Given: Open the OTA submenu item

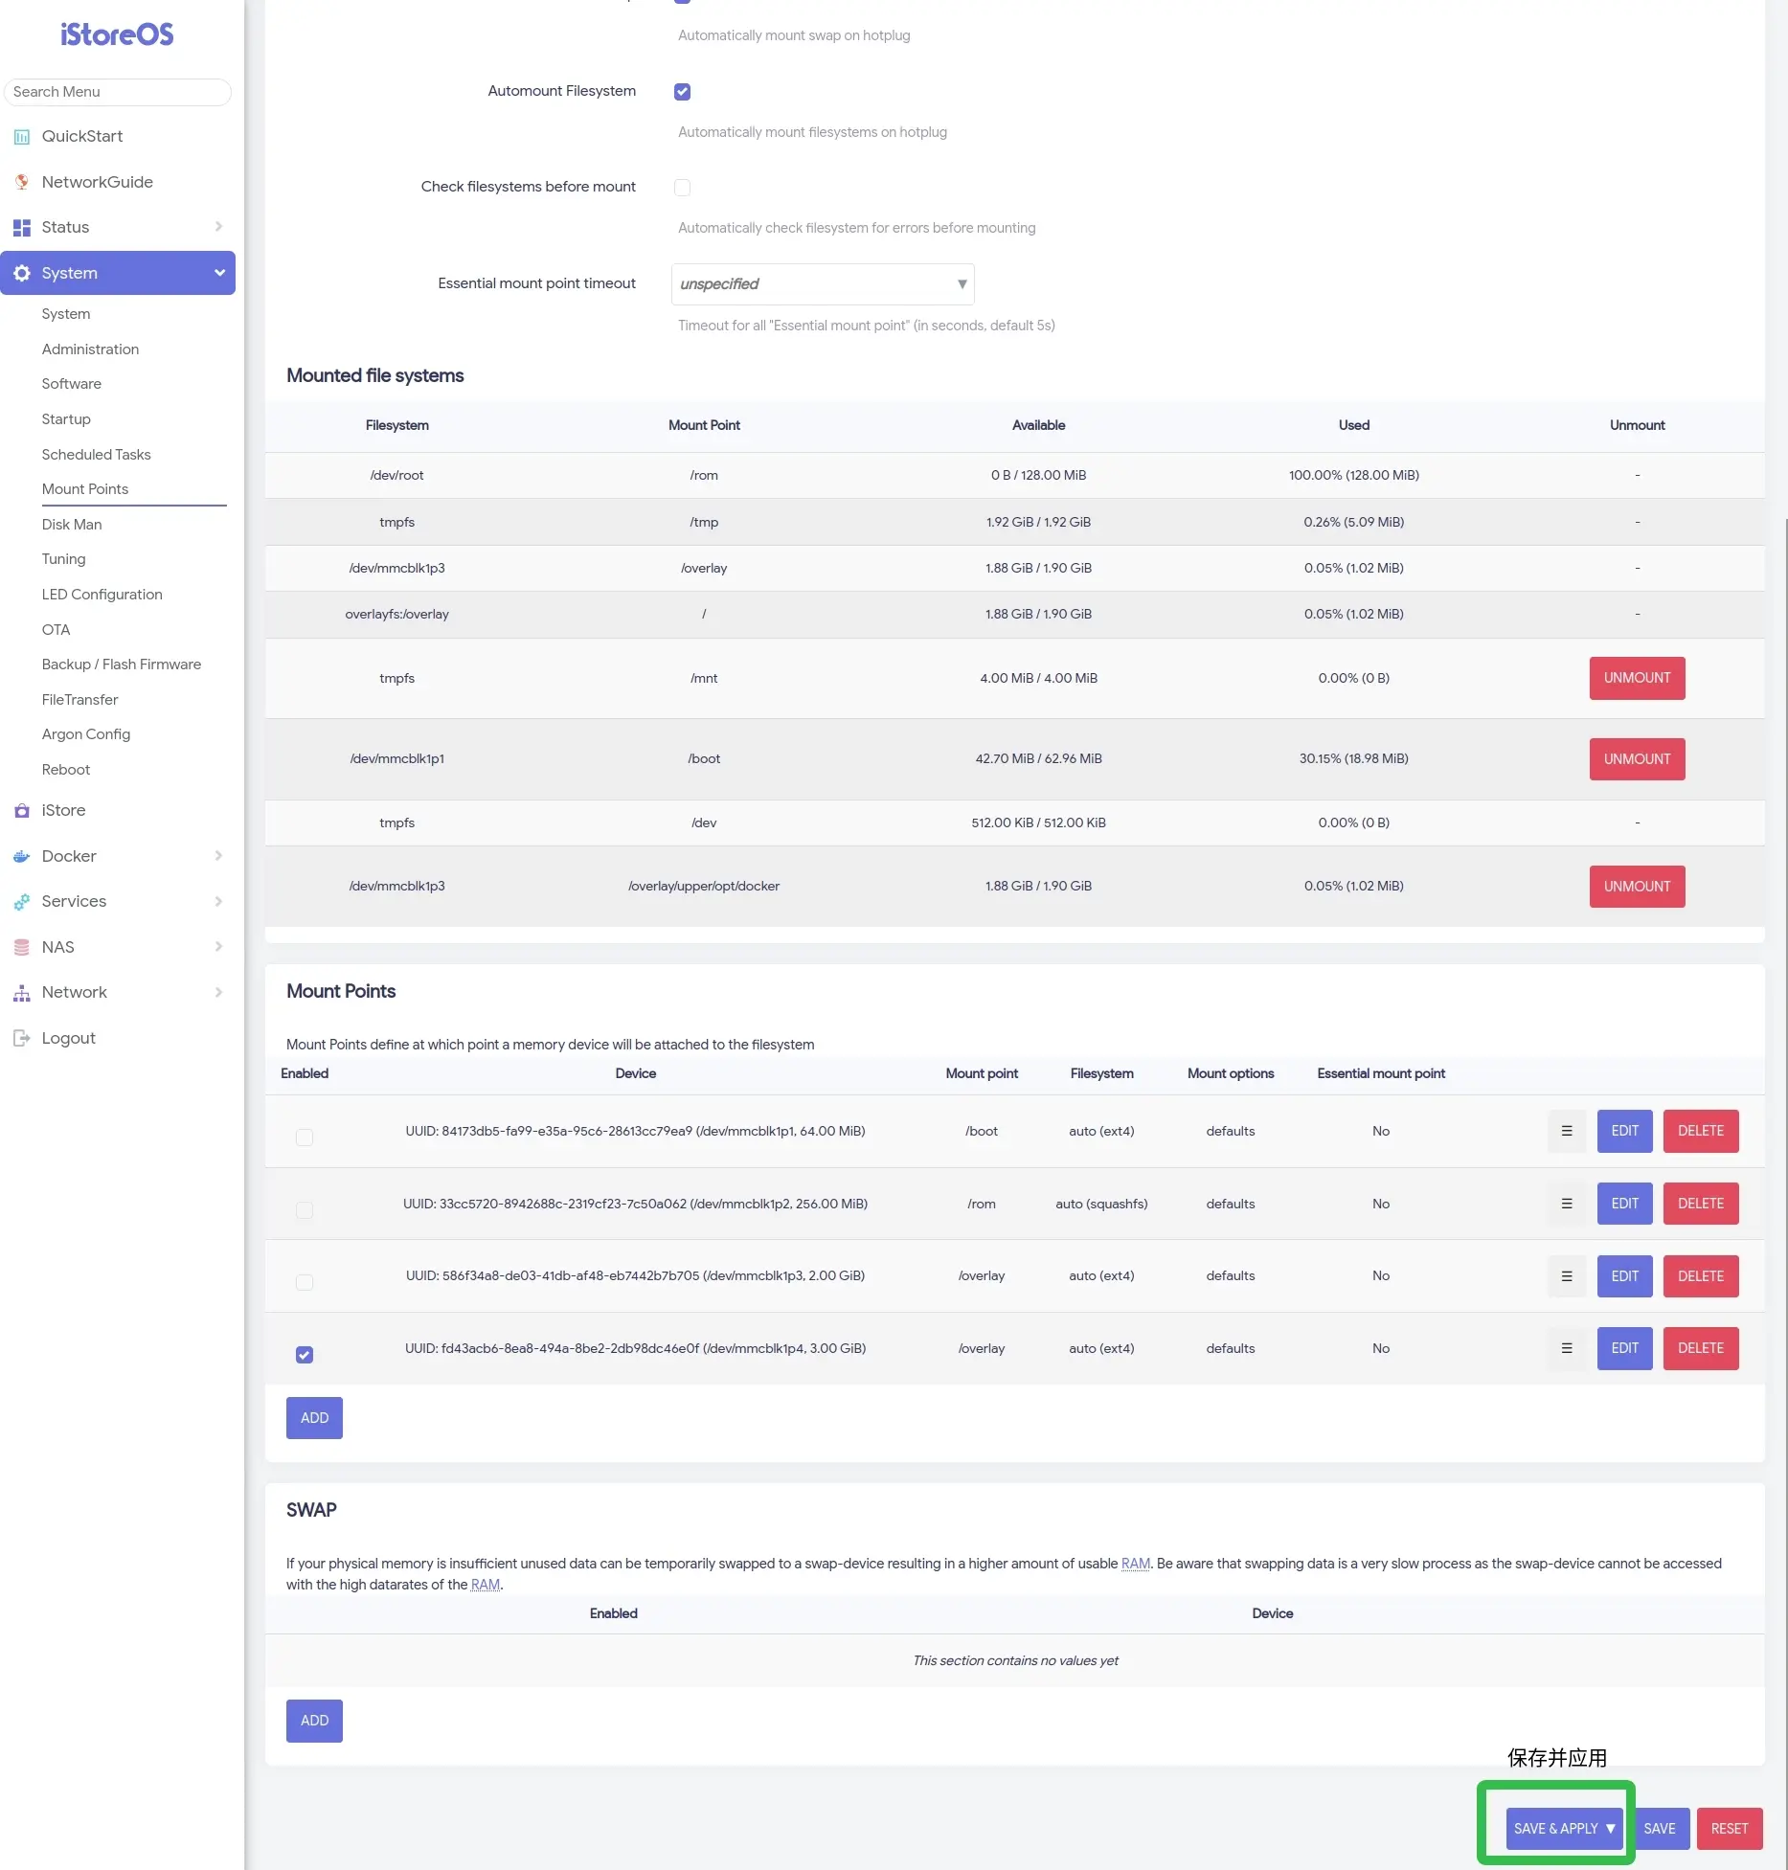Looking at the screenshot, I should coord(56,630).
